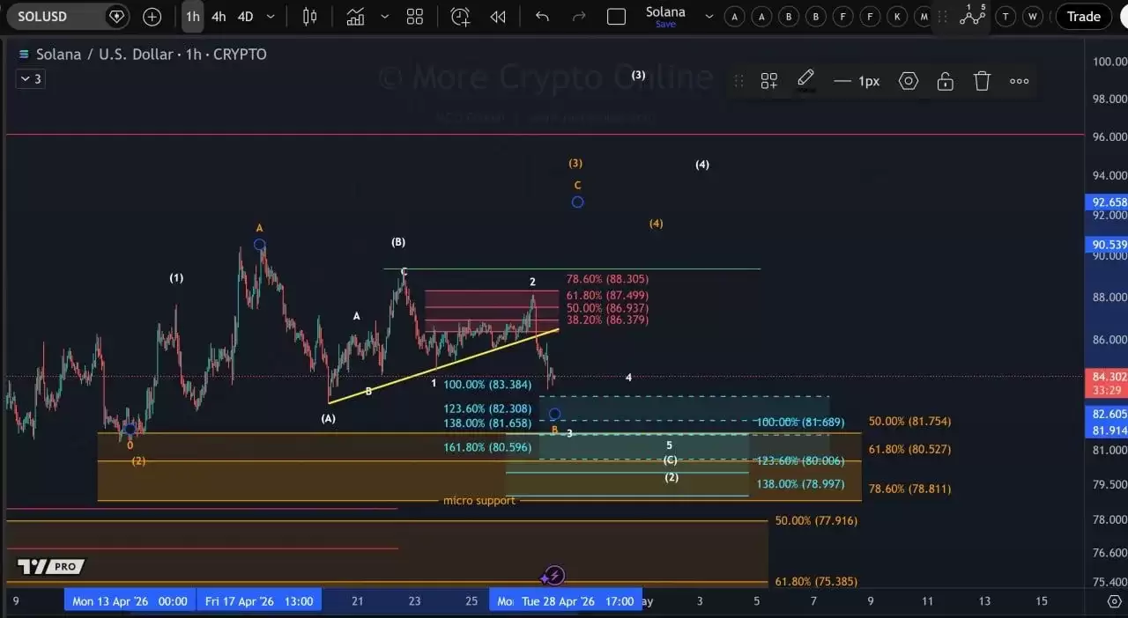Expand the timeframe interval dropdown
Viewport: 1128px width, 618px height.
pyautogui.click(x=270, y=17)
